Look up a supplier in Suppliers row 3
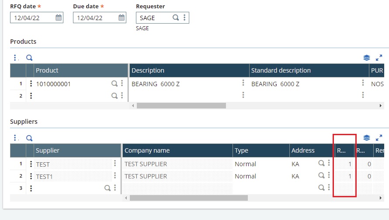Image resolution: width=389 pixels, height=220 pixels. tap(108, 188)
